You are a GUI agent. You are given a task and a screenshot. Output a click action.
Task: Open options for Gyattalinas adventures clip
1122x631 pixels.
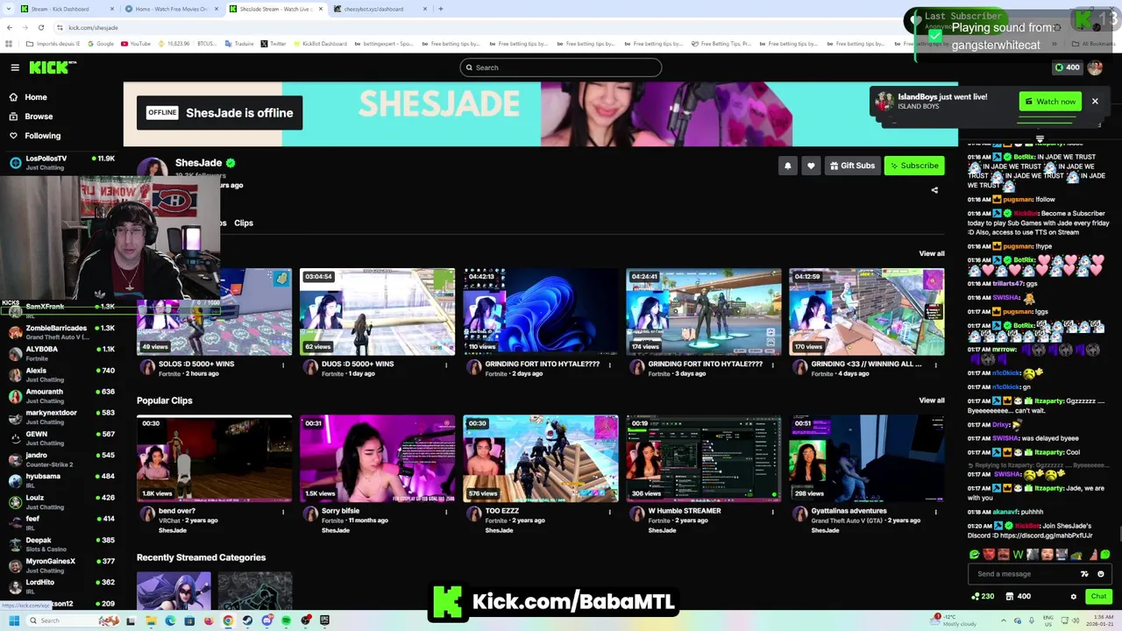click(935, 512)
